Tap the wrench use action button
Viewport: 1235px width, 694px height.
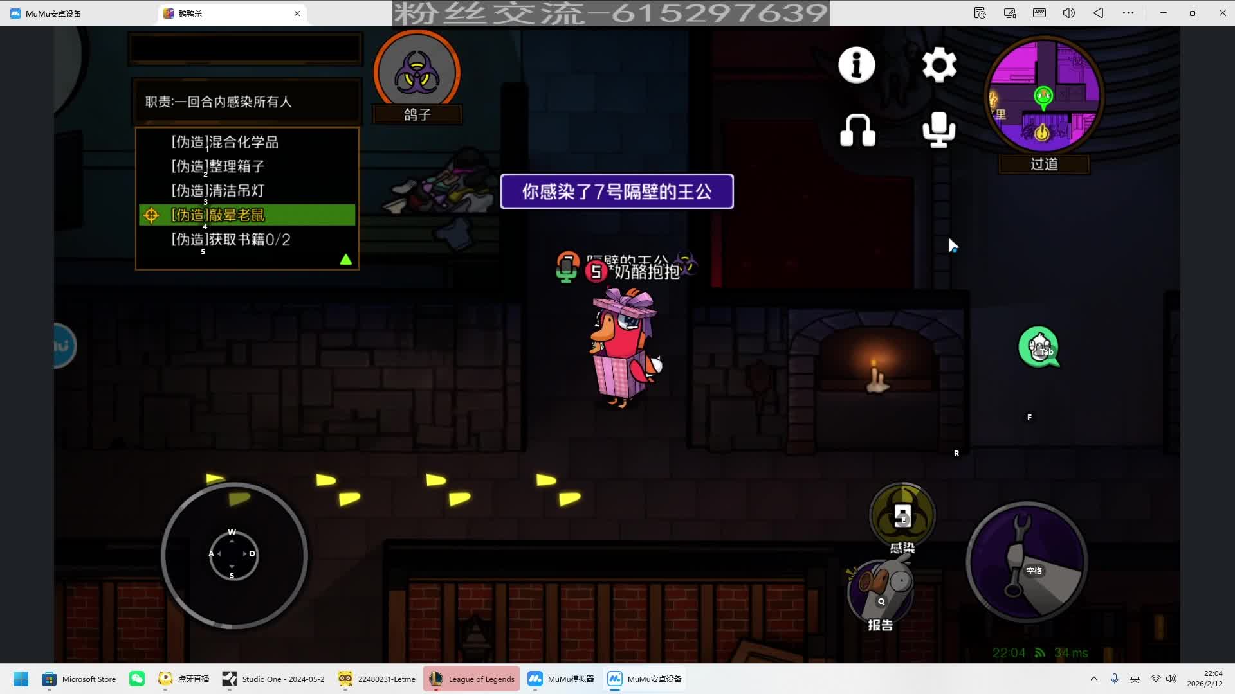1027,562
